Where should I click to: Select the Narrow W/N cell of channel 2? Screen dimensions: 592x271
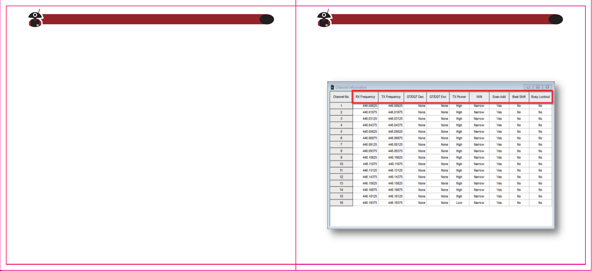479,112
